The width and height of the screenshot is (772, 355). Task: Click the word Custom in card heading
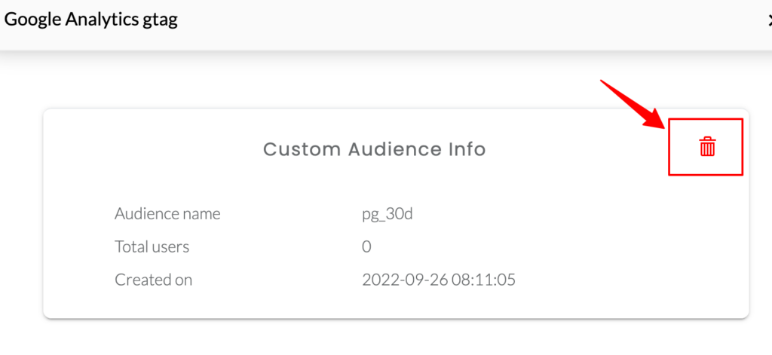point(302,148)
